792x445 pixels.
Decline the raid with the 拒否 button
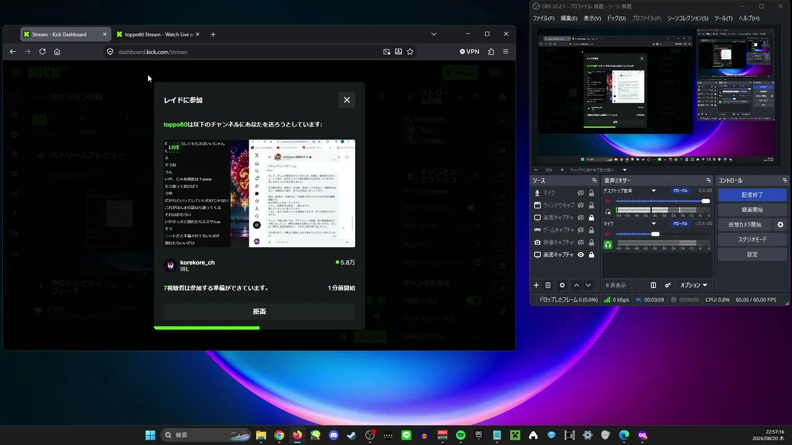(x=259, y=311)
